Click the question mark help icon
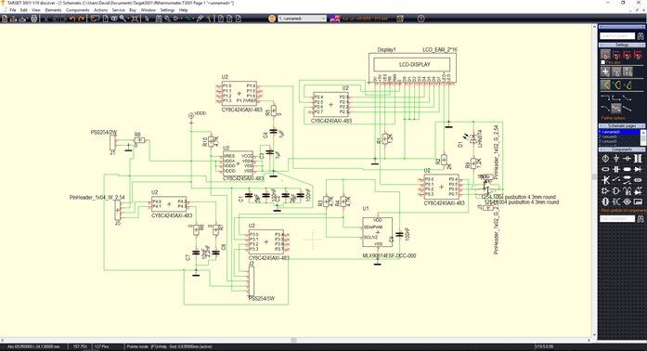 coord(421,19)
